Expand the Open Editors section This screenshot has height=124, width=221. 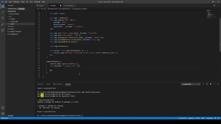12,9
